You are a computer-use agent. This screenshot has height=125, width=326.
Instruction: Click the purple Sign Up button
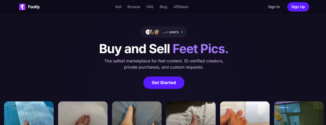coord(298,7)
